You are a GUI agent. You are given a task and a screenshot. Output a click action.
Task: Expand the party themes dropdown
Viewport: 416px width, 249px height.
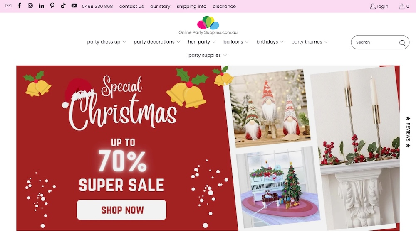coord(310,42)
